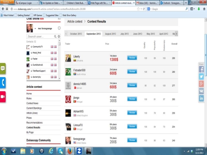The height and width of the screenshot is (155, 207).
Task: Open status dropdown beside user avatar
Action: (35, 29)
